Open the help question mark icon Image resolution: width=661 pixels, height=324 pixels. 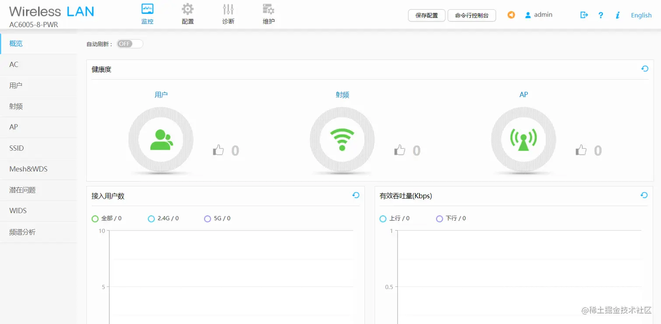(601, 15)
